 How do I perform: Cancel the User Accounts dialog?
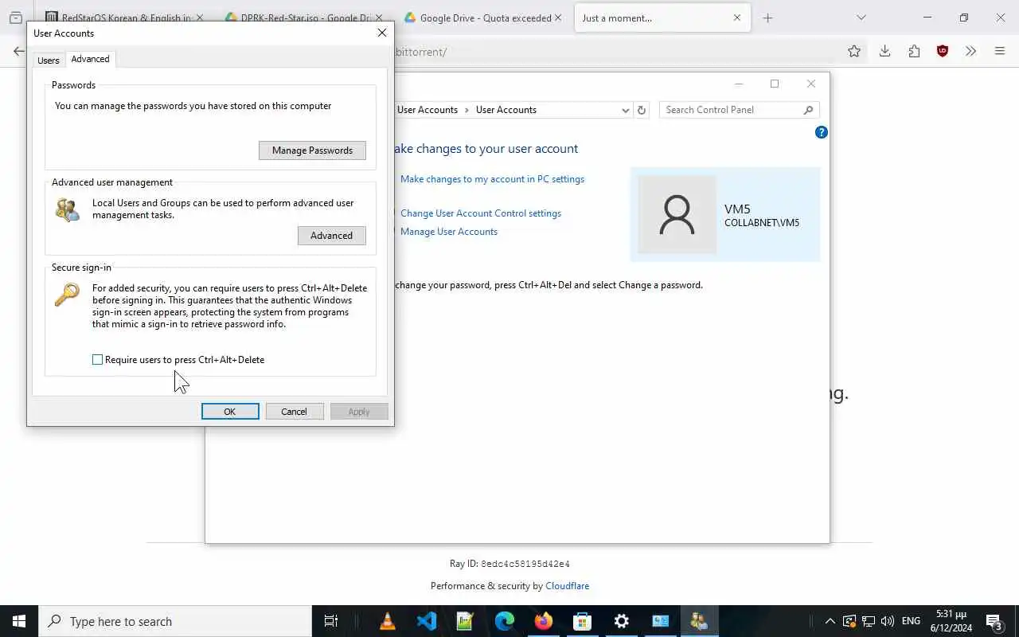pos(294,412)
